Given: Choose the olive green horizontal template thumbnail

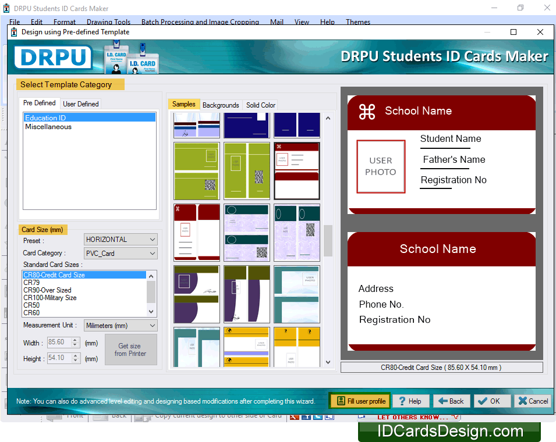Looking at the screenshot, I should [197, 171].
